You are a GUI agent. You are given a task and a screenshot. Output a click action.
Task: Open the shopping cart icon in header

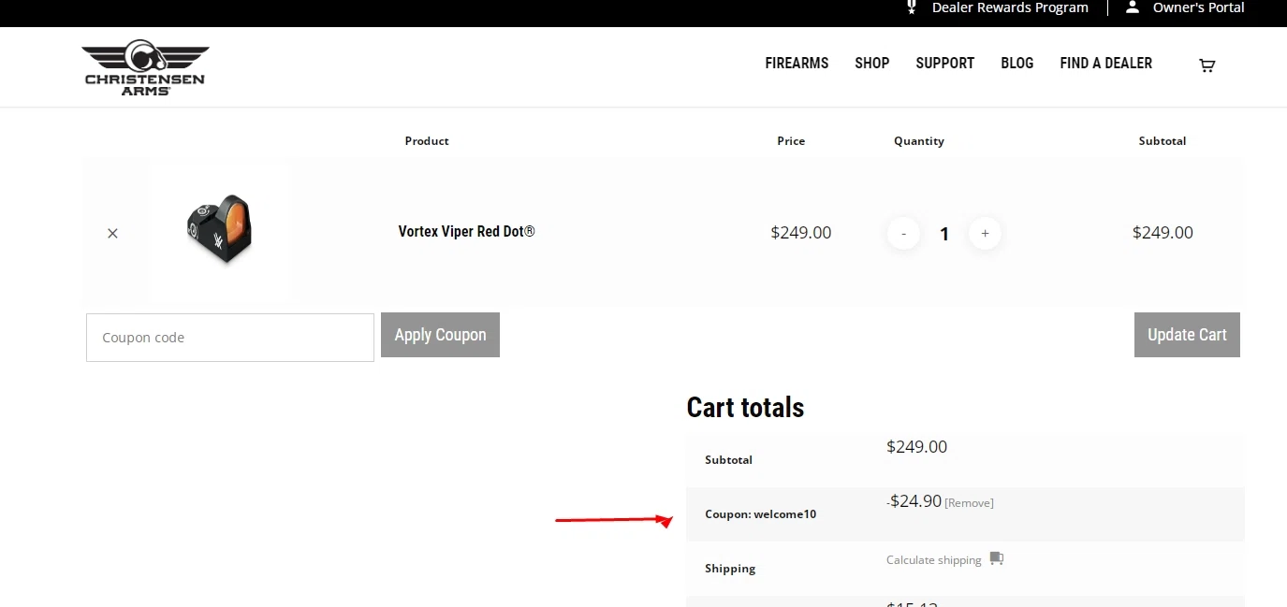(x=1207, y=65)
